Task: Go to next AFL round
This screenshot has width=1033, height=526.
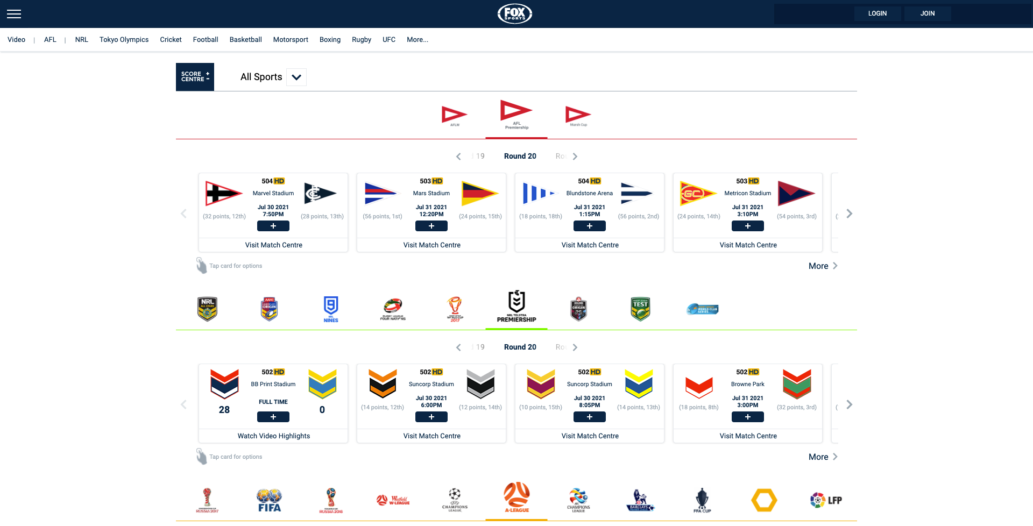Action: (x=575, y=157)
